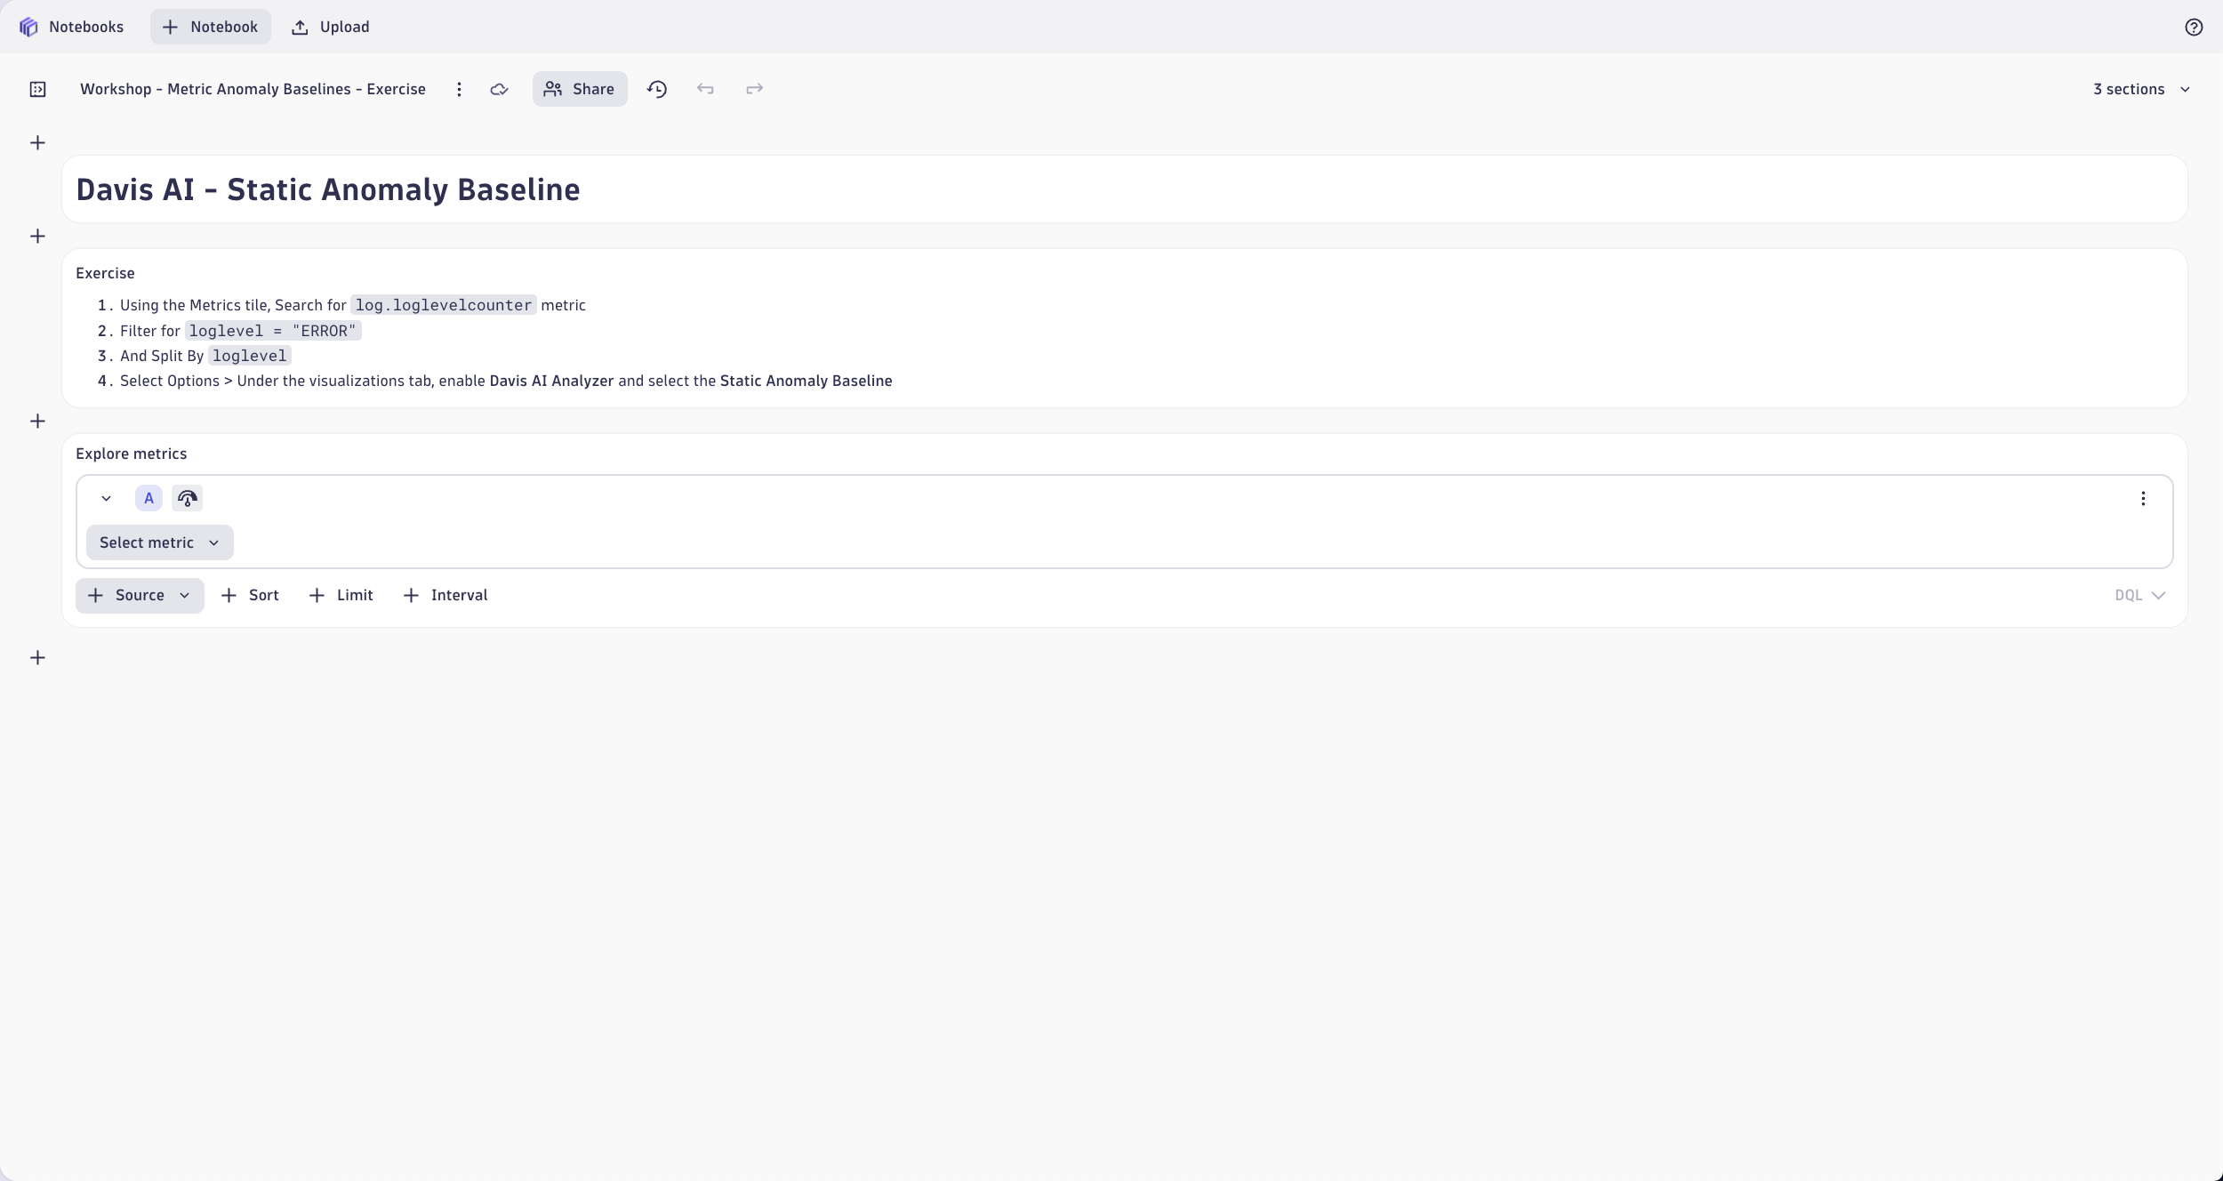Click the Davis AI - Static Anomaly Baseline heading
Image resolution: width=2223 pixels, height=1181 pixels.
coord(328,189)
